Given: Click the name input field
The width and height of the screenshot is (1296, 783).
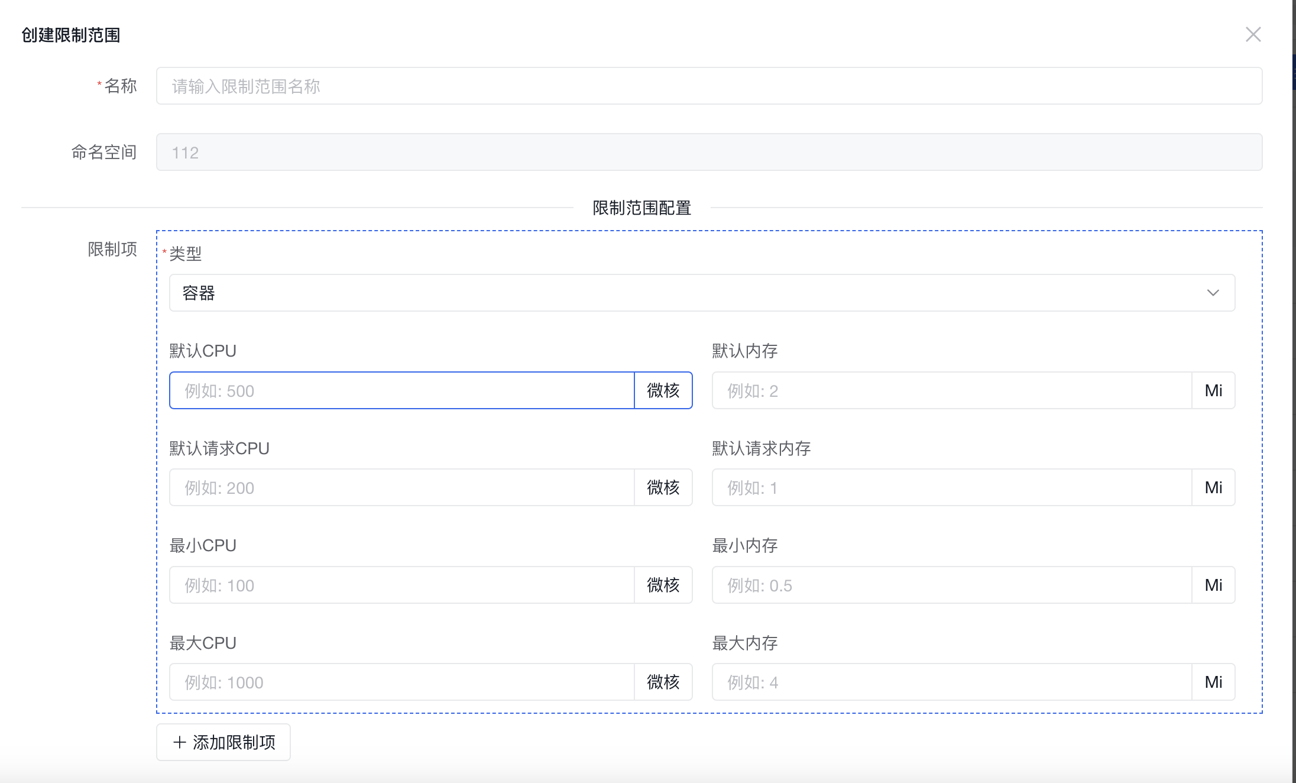Looking at the screenshot, I should tap(708, 86).
